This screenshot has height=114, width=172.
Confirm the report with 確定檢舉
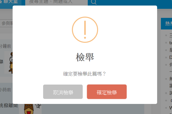coord(107,92)
